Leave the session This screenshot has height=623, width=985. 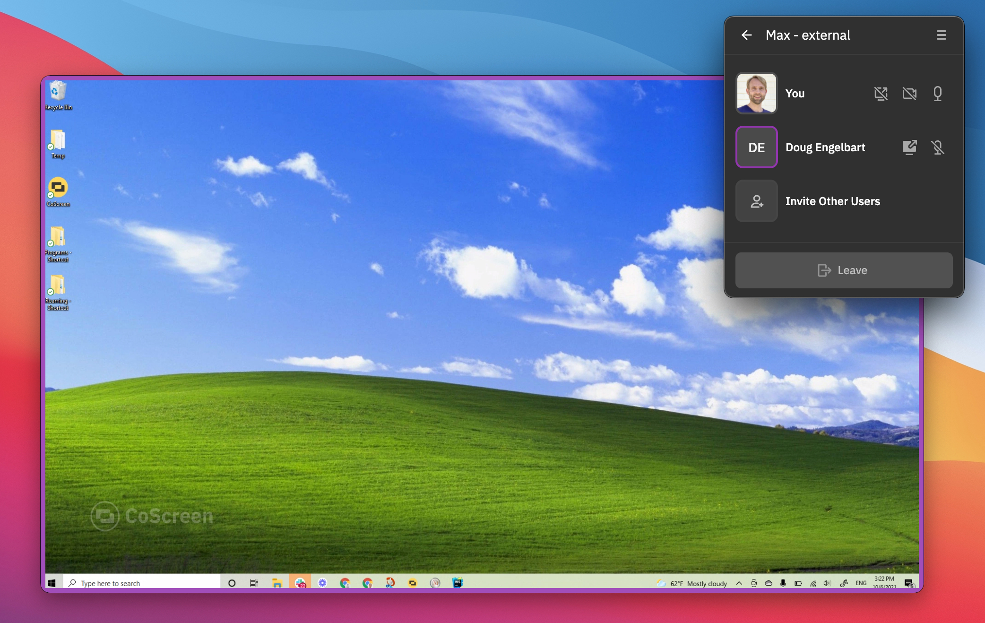point(844,270)
